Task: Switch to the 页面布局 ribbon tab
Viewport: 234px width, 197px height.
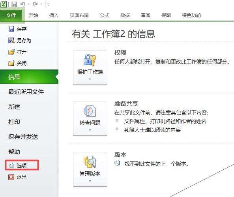Action: (79, 15)
